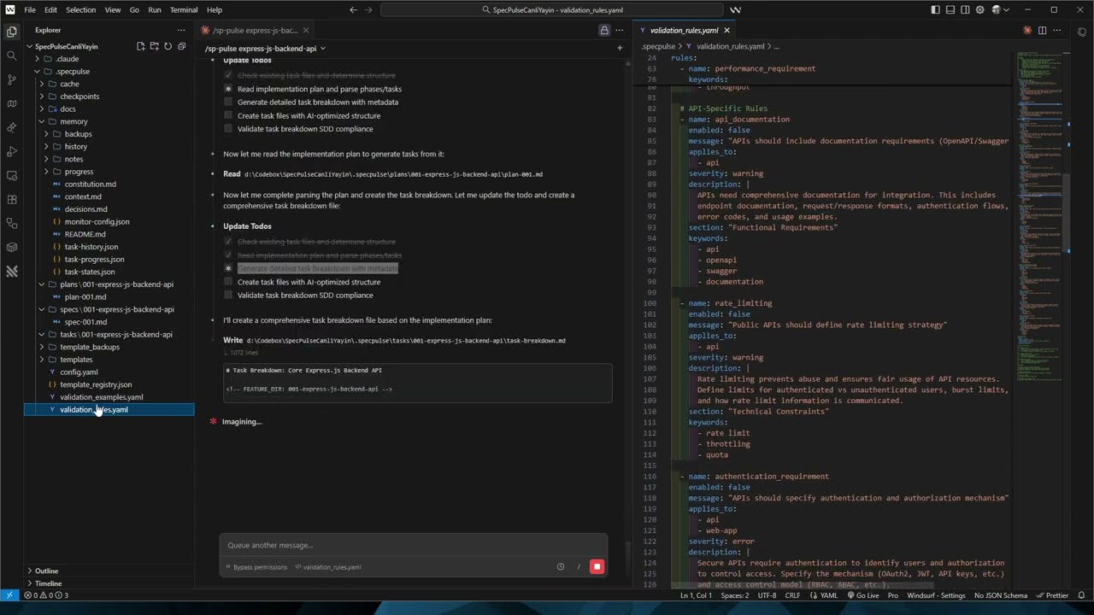Open more actions for the chat editor group

tap(620, 30)
